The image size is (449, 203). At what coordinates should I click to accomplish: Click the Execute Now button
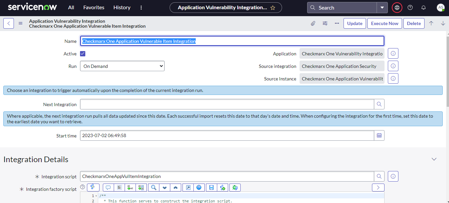385,23
